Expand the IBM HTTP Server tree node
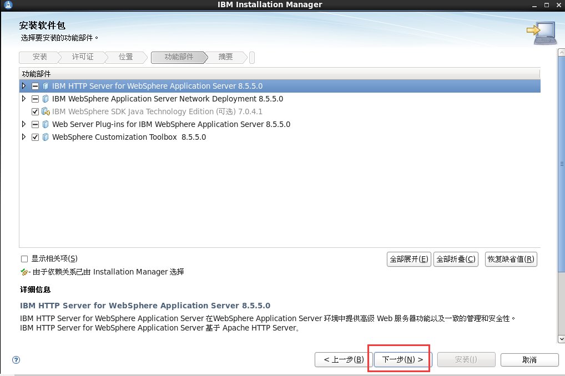 pos(24,86)
